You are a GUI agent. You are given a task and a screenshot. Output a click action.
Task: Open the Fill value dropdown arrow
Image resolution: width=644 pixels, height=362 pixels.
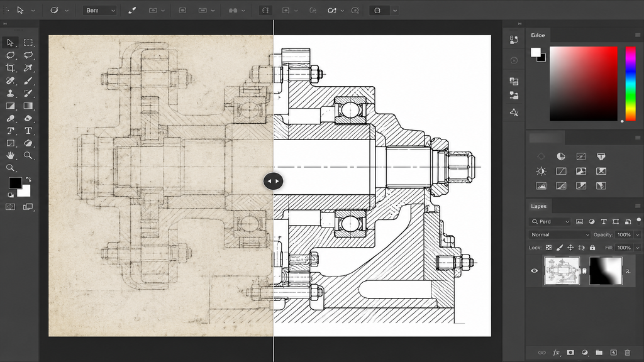[638, 248]
